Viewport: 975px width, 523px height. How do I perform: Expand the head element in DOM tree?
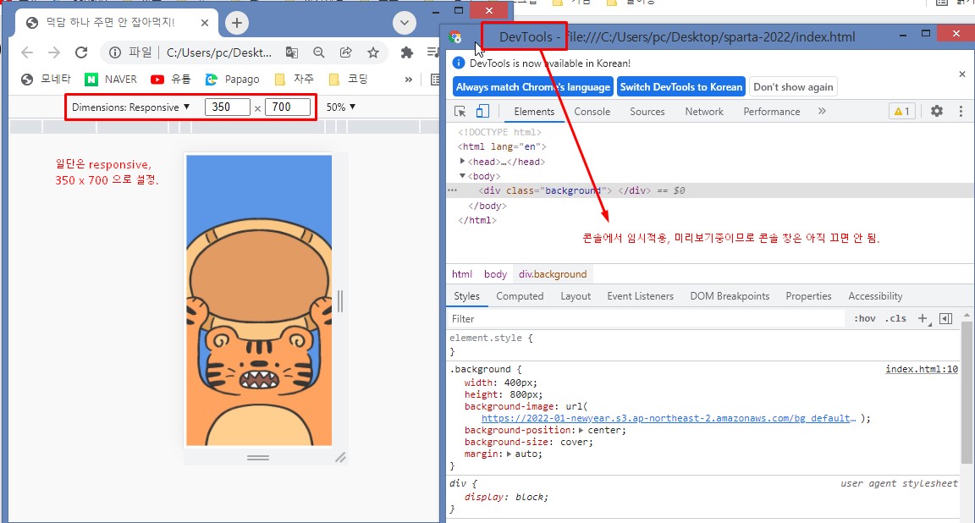click(463, 162)
